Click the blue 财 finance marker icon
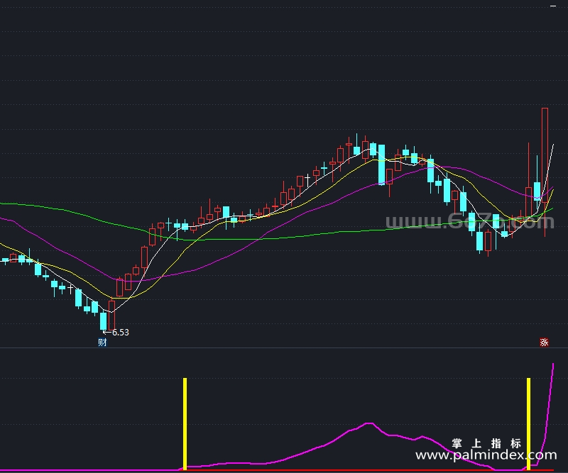 coord(102,342)
